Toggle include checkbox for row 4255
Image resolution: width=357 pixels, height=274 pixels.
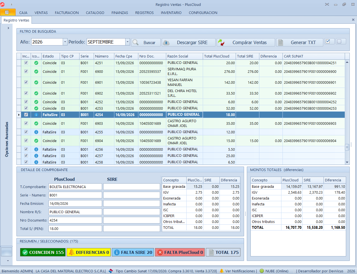[x=26, y=132]
